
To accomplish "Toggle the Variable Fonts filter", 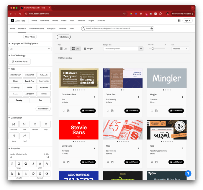I will click(x=19, y=62).
